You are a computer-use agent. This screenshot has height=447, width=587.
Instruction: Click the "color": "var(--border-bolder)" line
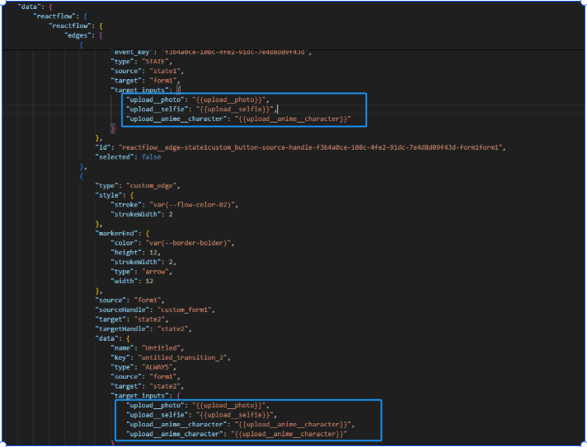172,243
